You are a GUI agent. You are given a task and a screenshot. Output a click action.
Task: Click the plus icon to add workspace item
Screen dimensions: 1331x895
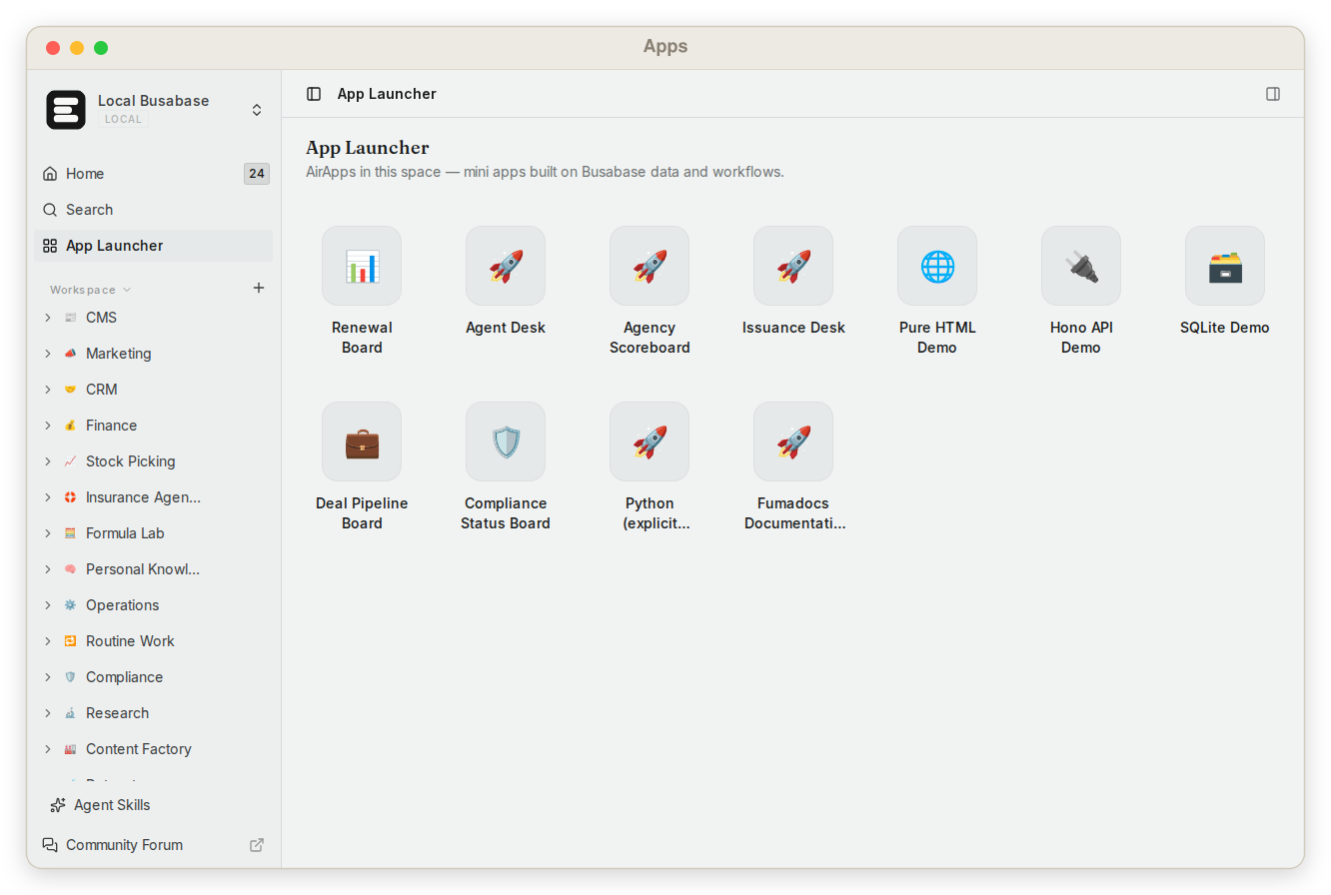[x=259, y=288]
